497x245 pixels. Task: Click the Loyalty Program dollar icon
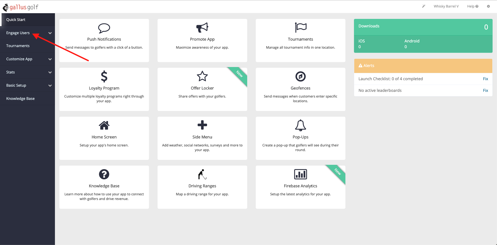tap(104, 76)
